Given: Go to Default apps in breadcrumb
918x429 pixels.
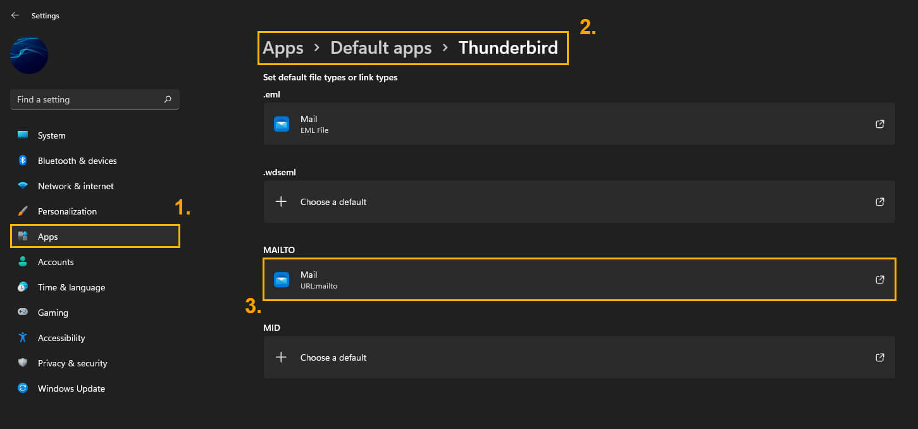Looking at the screenshot, I should (381, 48).
